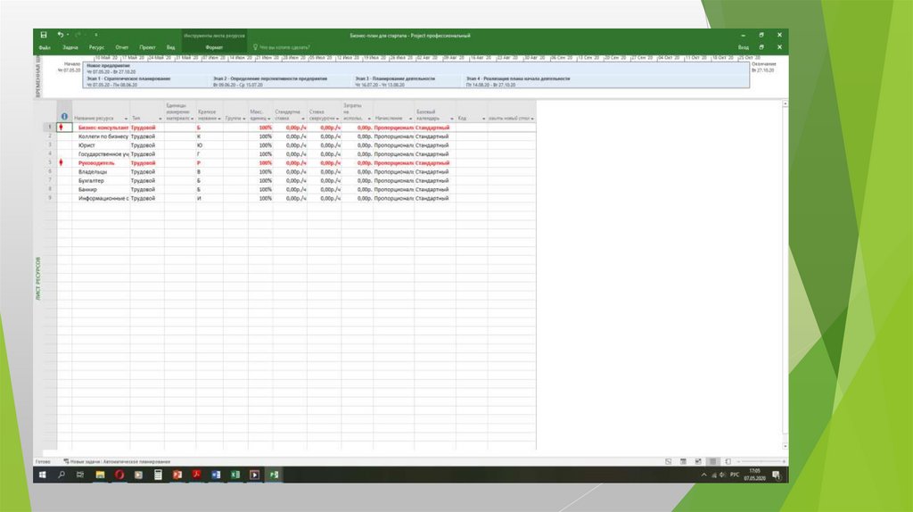Open Excel from the Windows taskbar
The width and height of the screenshot is (913, 512).
[x=235, y=475]
